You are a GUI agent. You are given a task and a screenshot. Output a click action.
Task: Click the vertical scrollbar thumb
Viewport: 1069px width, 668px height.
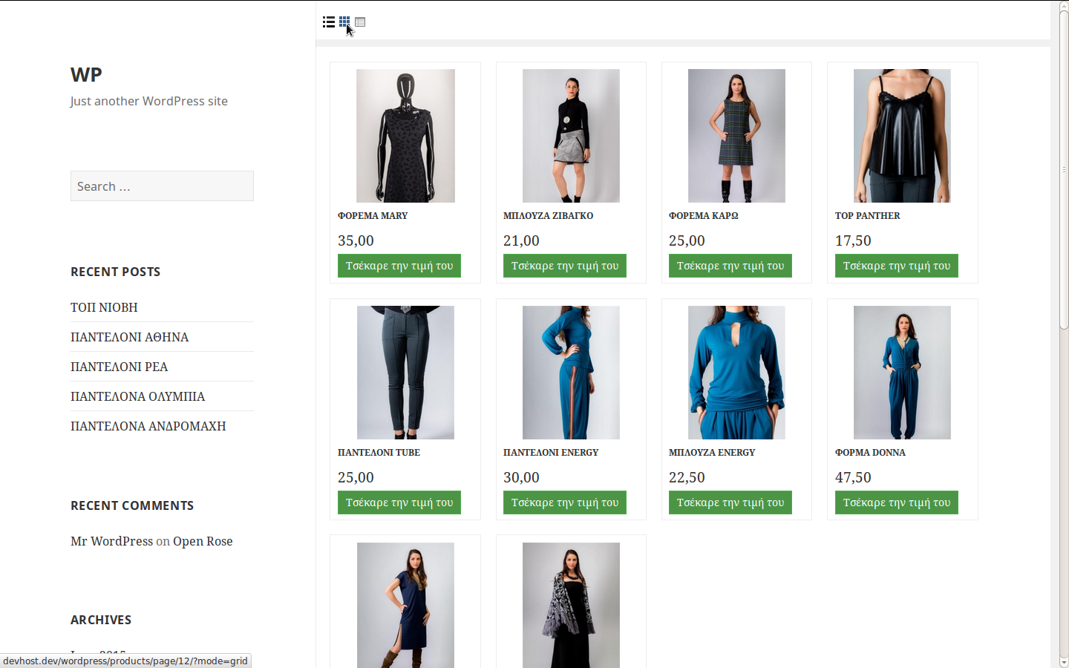point(1064,170)
